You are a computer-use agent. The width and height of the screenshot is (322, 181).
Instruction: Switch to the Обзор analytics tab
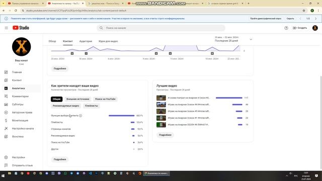click(x=52, y=41)
